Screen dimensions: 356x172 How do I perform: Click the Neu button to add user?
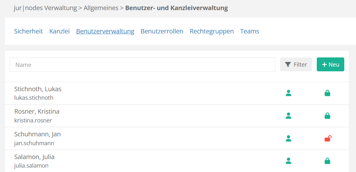pyautogui.click(x=330, y=64)
